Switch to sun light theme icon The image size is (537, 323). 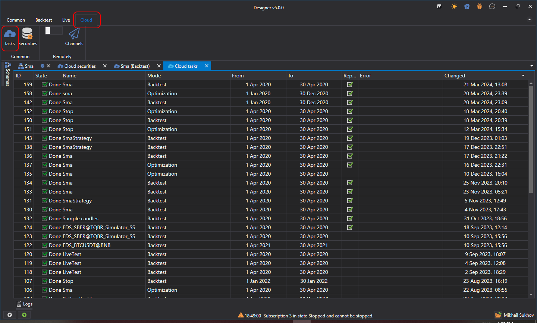click(454, 7)
